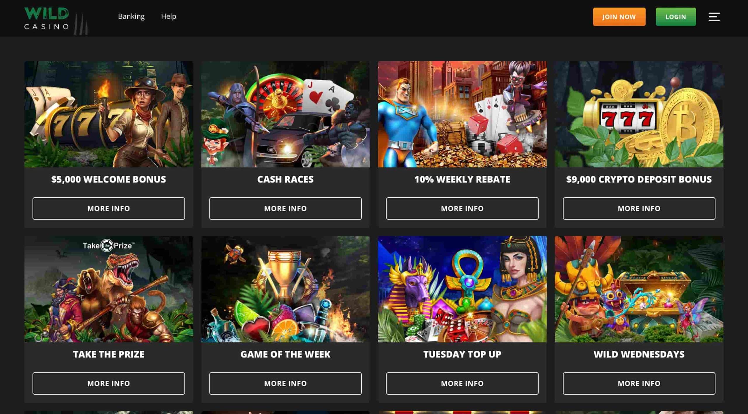Click the Wild Casino logo
This screenshot has width=748, height=414.
pyautogui.click(x=56, y=20)
